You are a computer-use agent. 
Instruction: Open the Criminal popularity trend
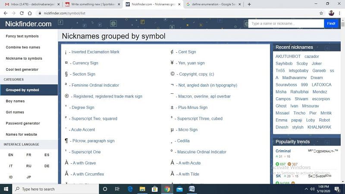[x=283, y=151]
